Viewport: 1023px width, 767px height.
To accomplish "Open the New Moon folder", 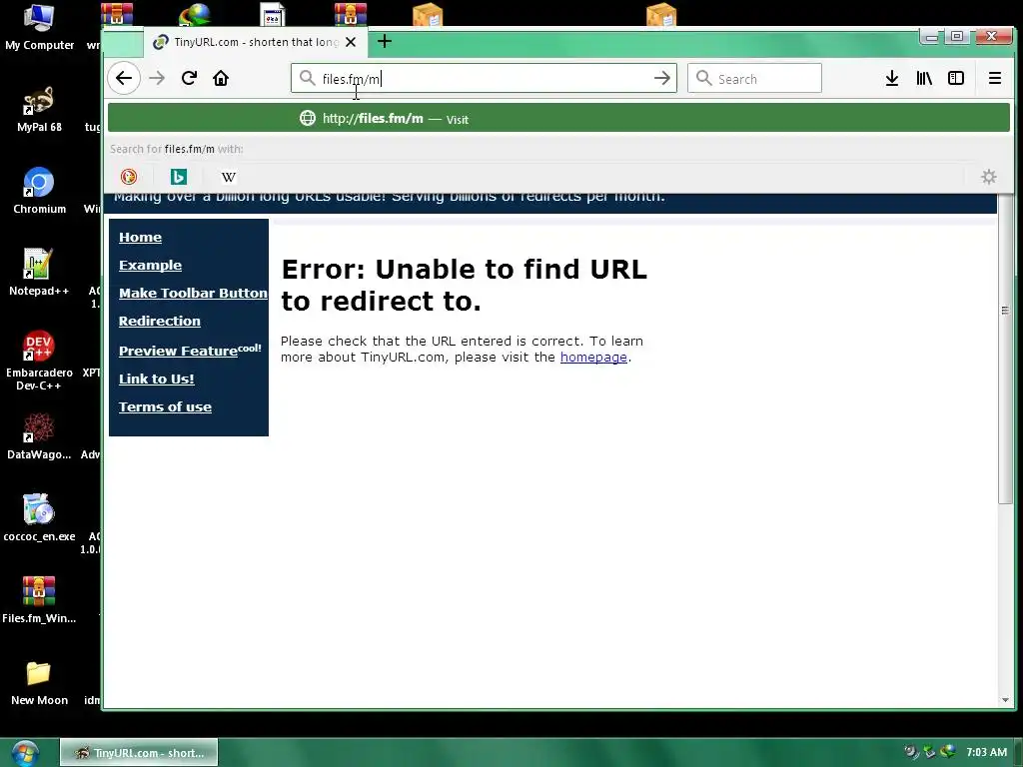I will click(39, 683).
